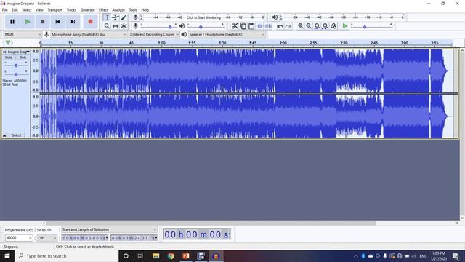The height and width of the screenshot is (262, 465).
Task: Choose the Selection tool (I-beam)
Action: pos(107,17)
